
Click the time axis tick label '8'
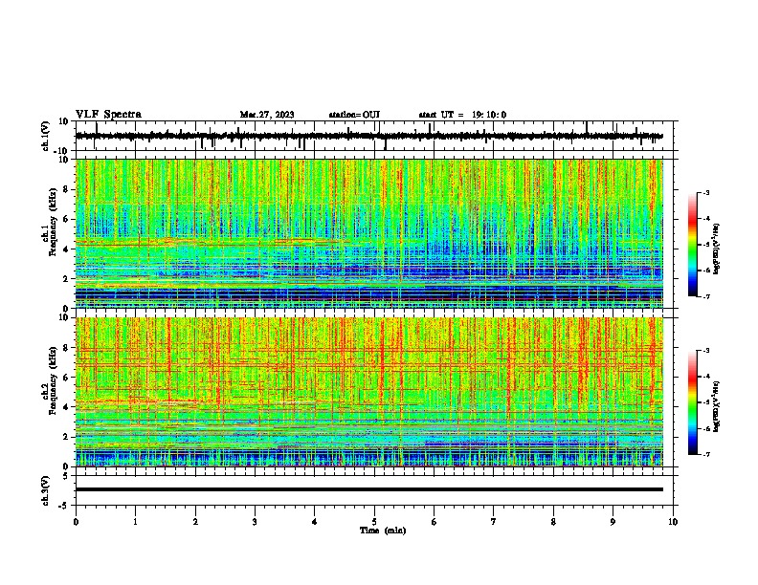tap(553, 522)
